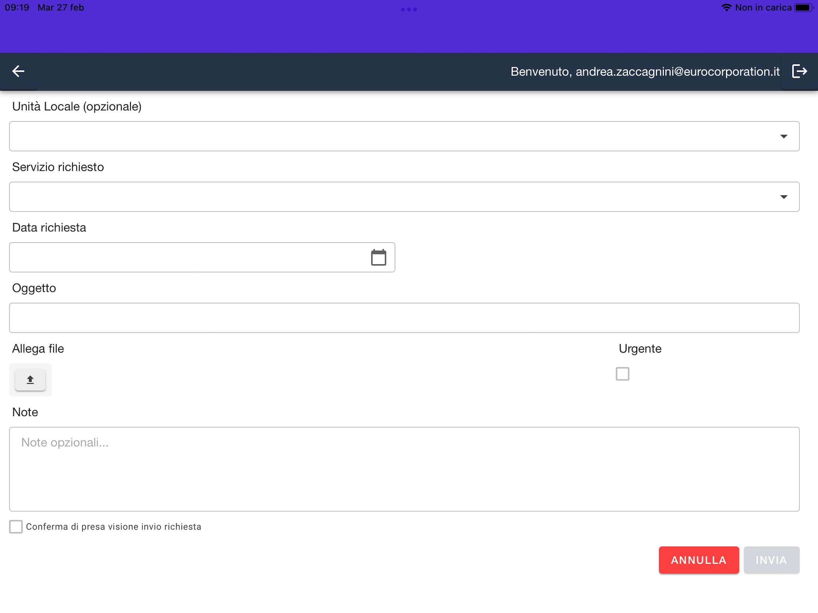Click the upload file arrow button
The width and height of the screenshot is (818, 613).
point(30,380)
